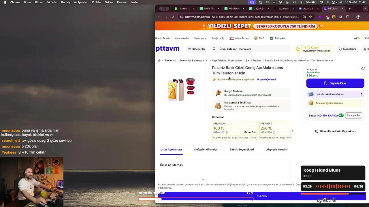Click 75 TL Kupon app banner
This screenshot has width=369, height=207.
[314, 49]
